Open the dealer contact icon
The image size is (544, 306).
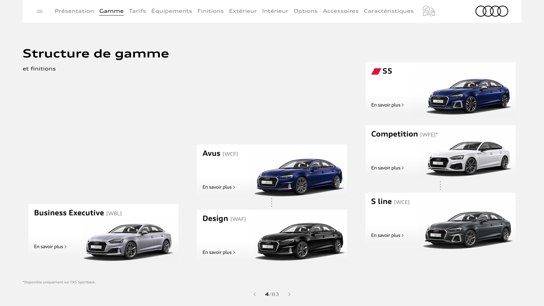coord(429,11)
